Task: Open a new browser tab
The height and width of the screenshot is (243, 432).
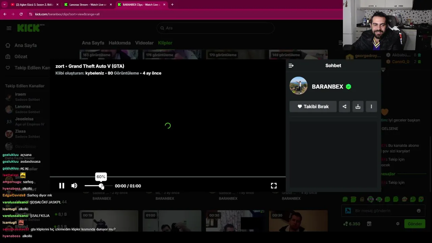Action: point(172,5)
